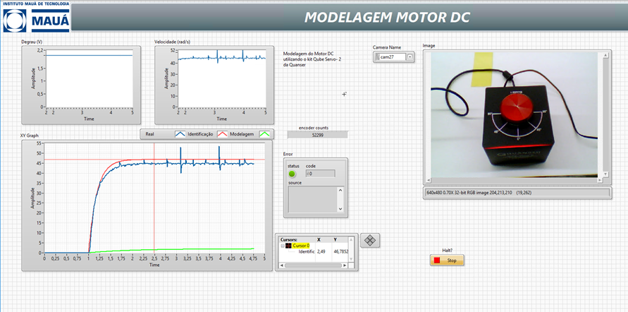Click the encoder counts value field
Screen dimensions: 628x312
point(317,134)
